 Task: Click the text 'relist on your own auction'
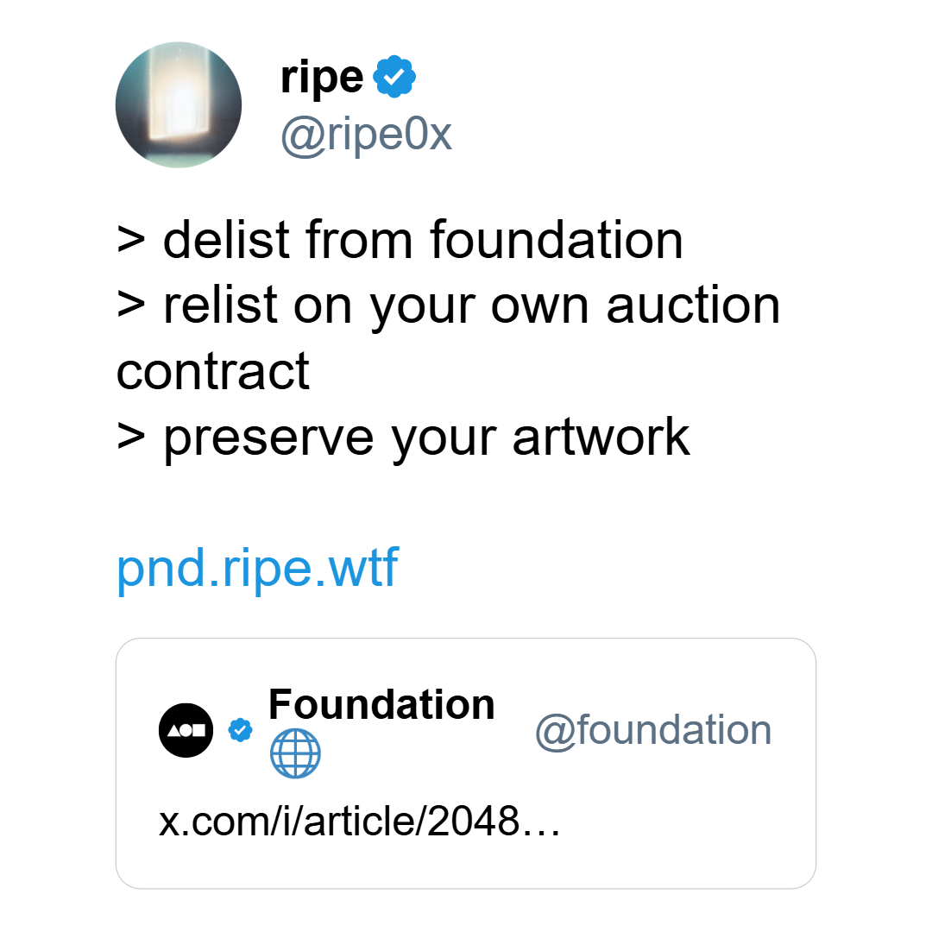click(x=471, y=306)
